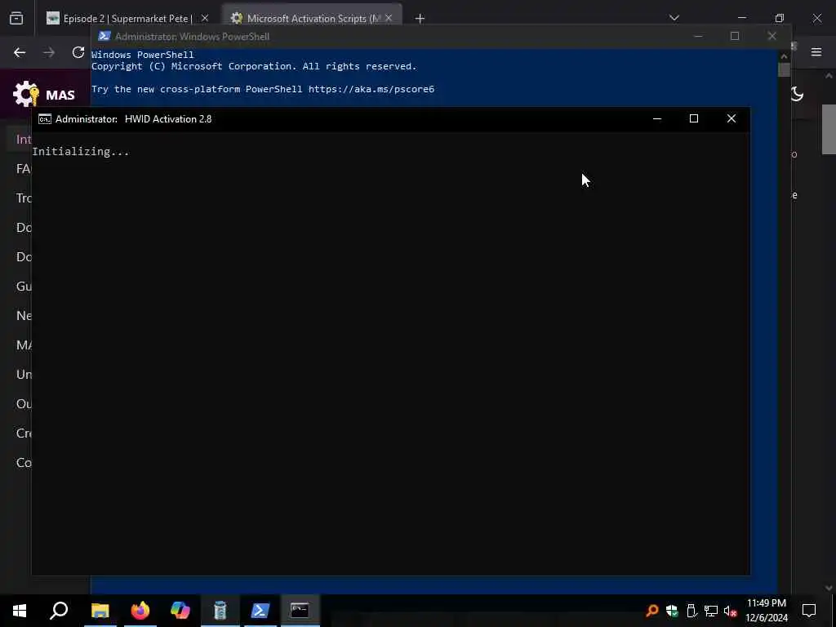Screen dimensions: 836x627
Task: Close the Microsoft Activation Scripts tab
Action: pyautogui.click(x=389, y=19)
